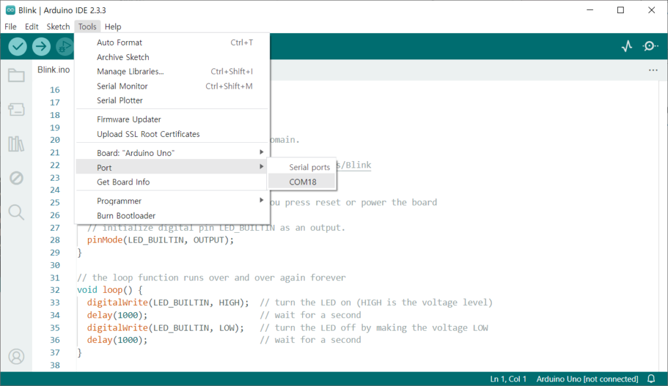Click the delay(1000) code on line 34
Image resolution: width=668 pixels, height=386 pixels.
tap(117, 316)
